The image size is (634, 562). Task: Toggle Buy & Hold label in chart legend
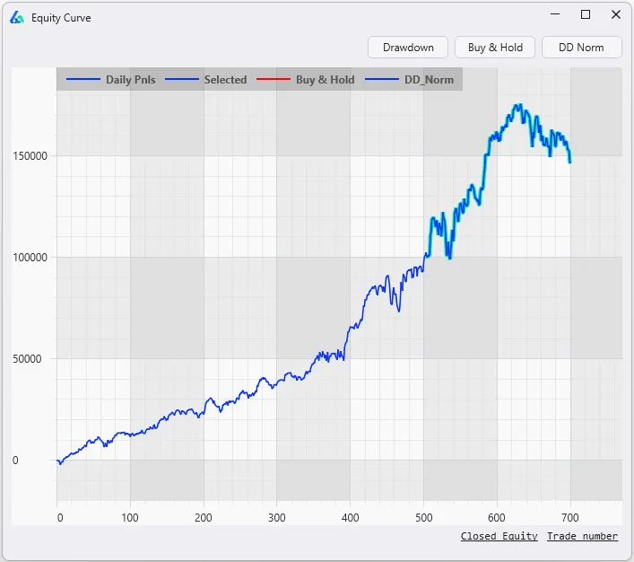point(325,80)
